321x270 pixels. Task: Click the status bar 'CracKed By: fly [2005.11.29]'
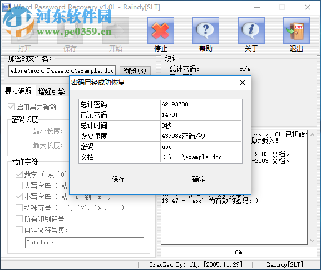click(x=196, y=264)
